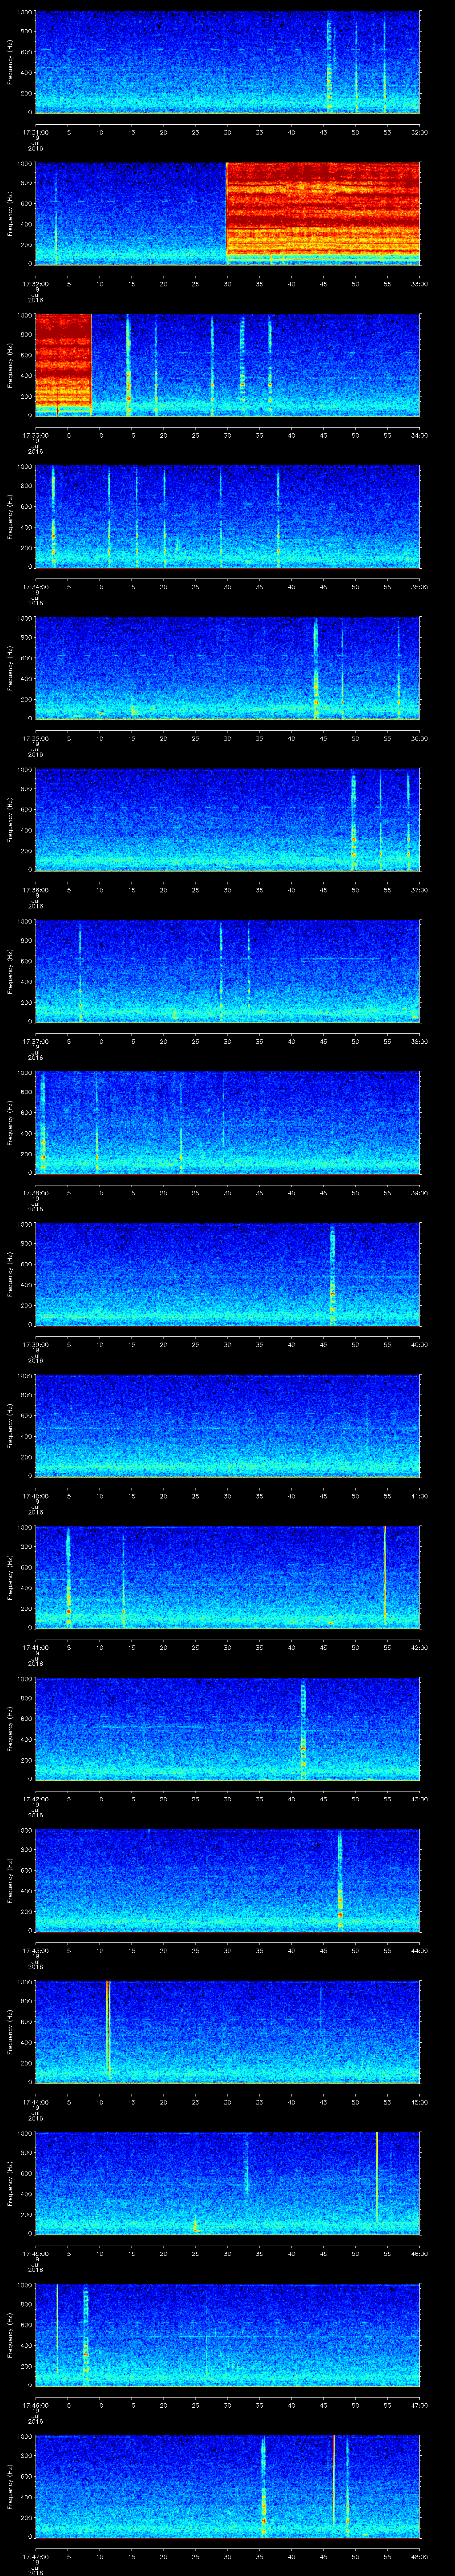Image resolution: width=455 pixels, height=2576 pixels.
Task: Open the 17:42:00 spectrogram panel
Action: (x=228, y=1728)
